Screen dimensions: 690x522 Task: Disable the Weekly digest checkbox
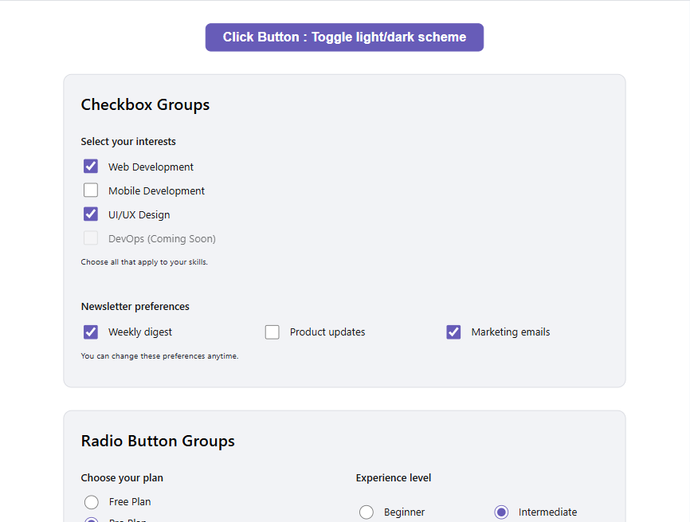(91, 332)
